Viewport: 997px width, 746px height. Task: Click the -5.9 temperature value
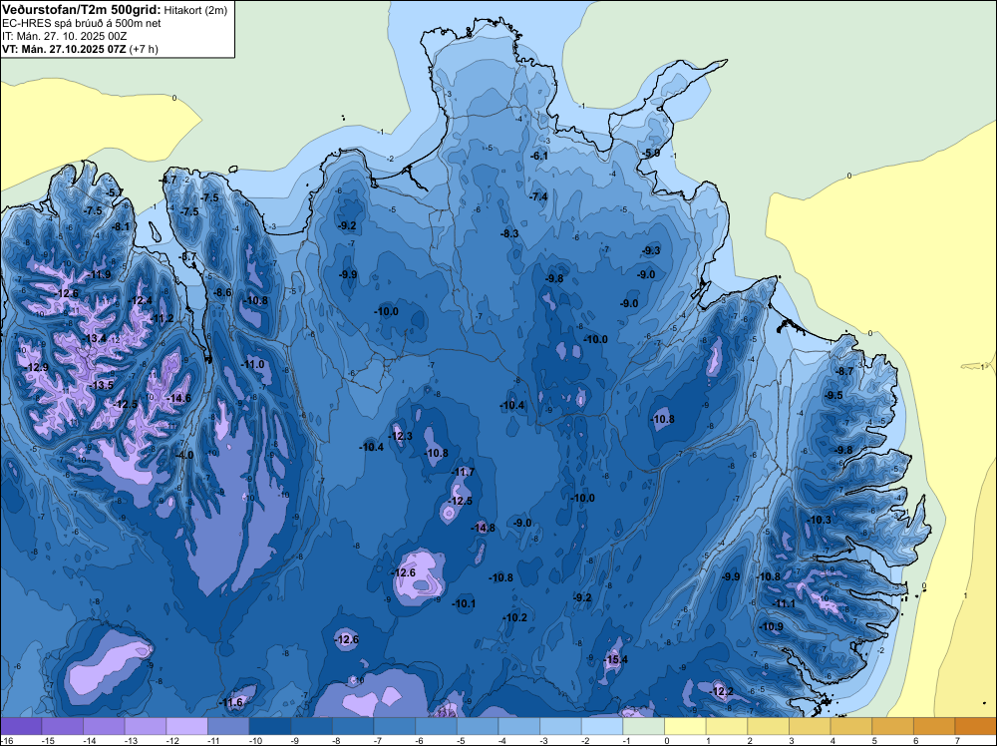pos(651,154)
